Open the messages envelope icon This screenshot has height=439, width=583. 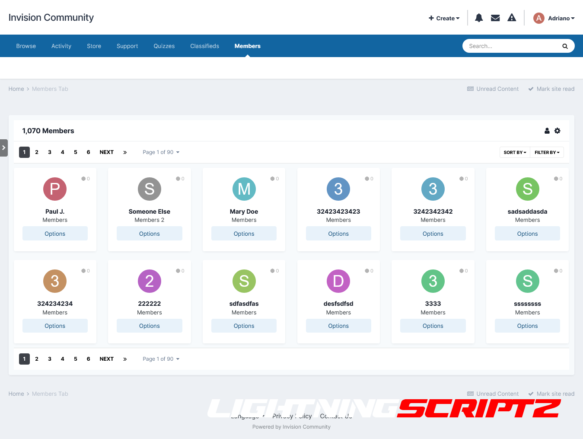click(495, 18)
